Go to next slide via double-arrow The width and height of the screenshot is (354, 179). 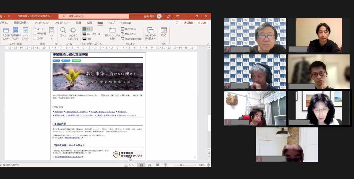click(209, 157)
